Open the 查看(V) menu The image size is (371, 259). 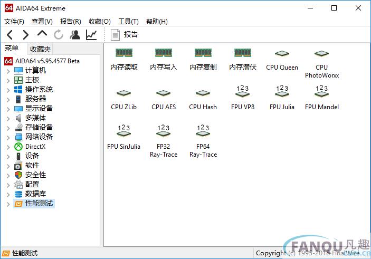(x=42, y=22)
